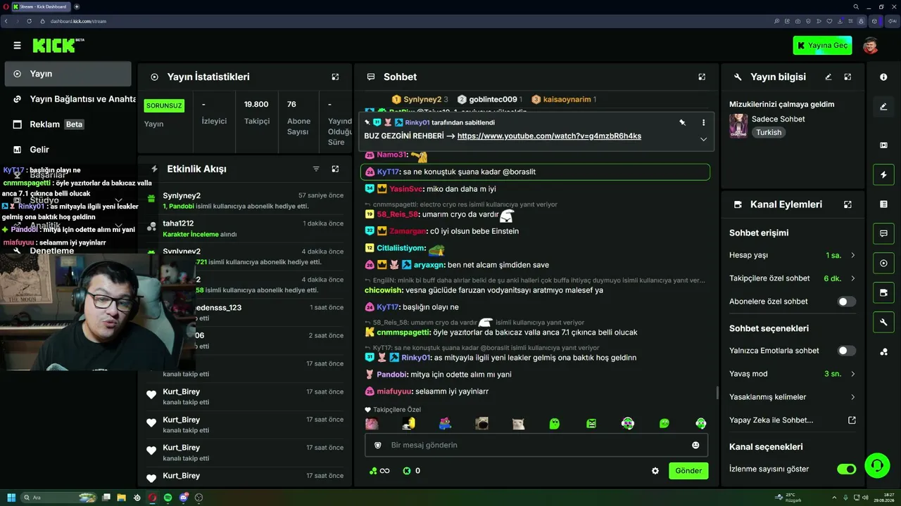The image size is (901, 506).
Task: Open Takipçilere özel sohbet duration setting
Action: pyautogui.click(x=793, y=278)
